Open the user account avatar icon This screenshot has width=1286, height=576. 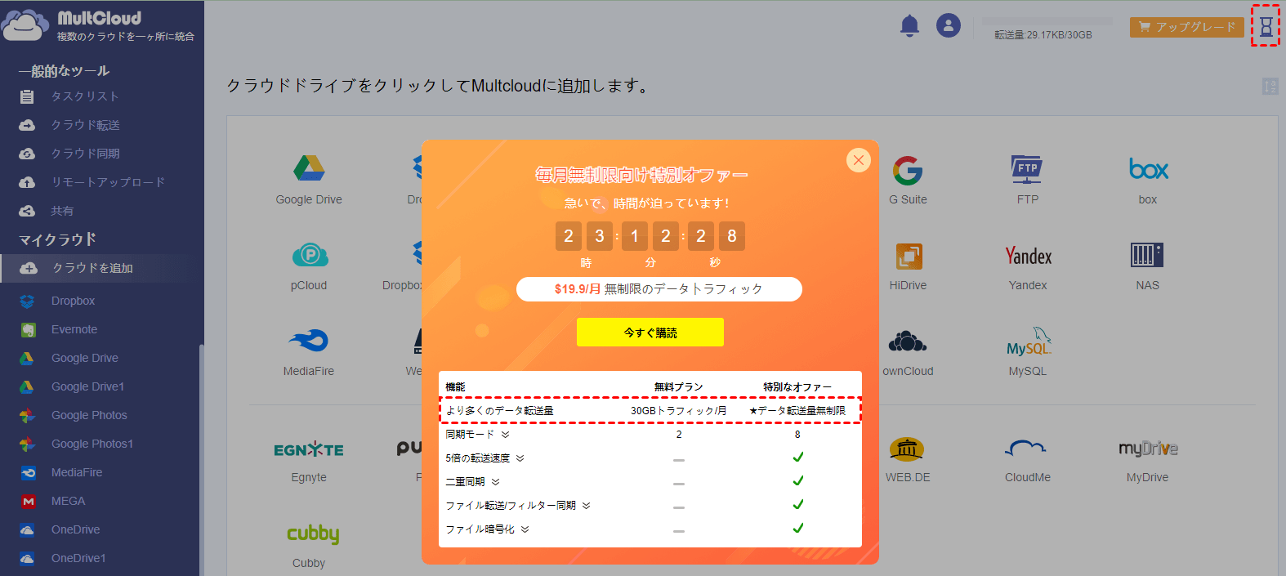click(949, 25)
